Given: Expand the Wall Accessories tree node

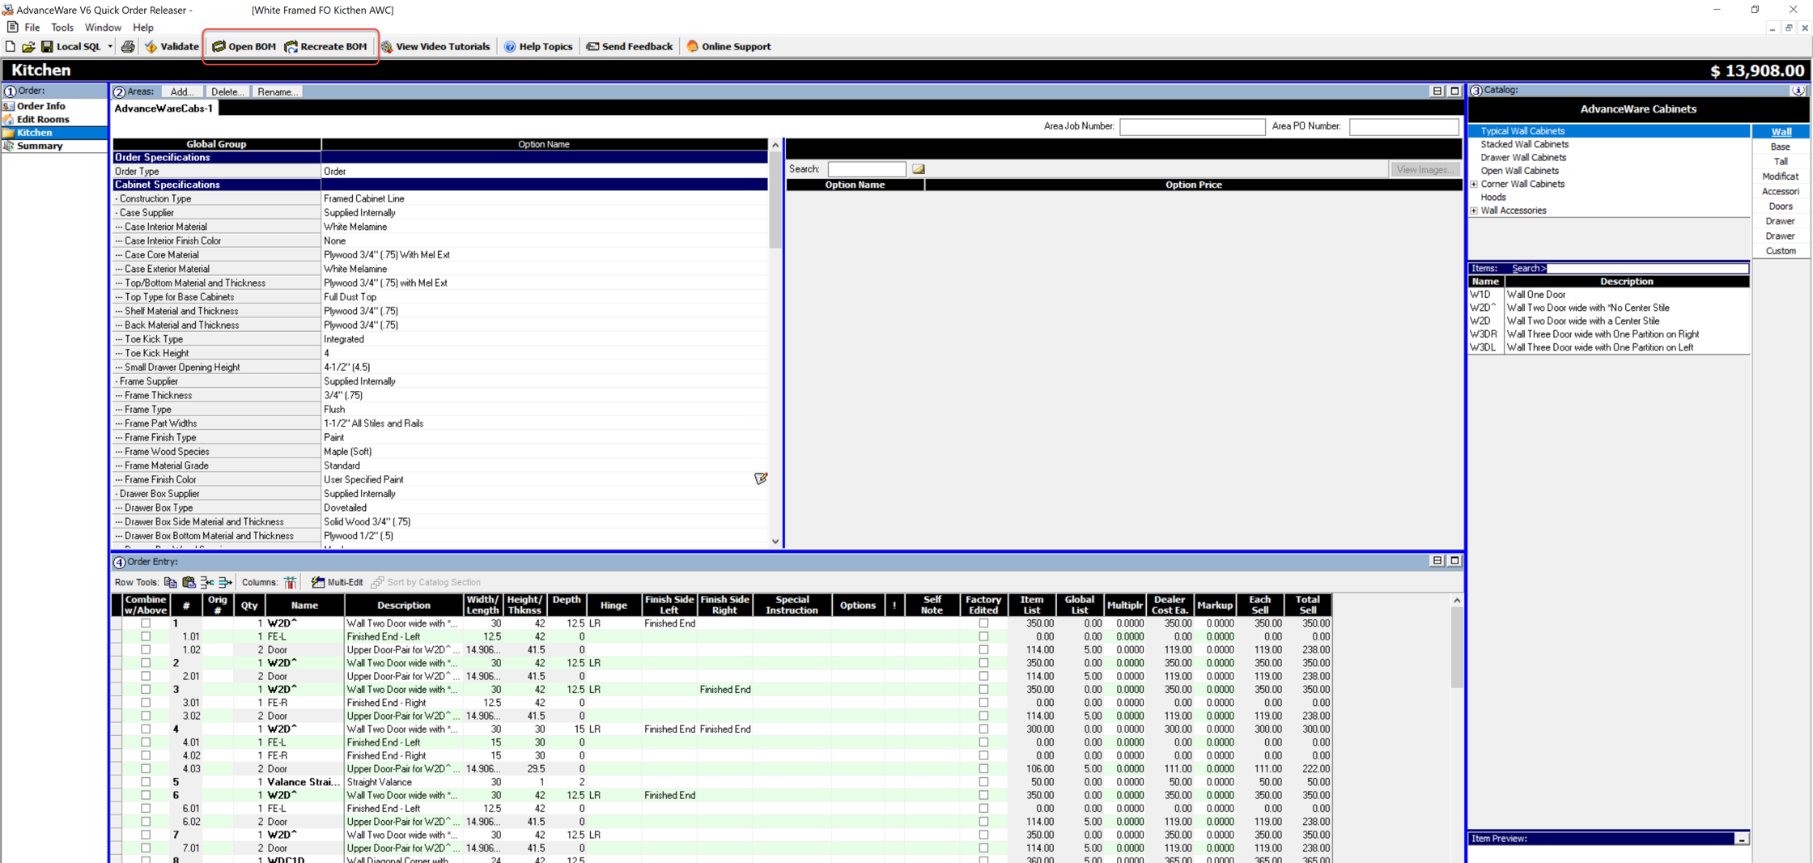Looking at the screenshot, I should point(1474,210).
